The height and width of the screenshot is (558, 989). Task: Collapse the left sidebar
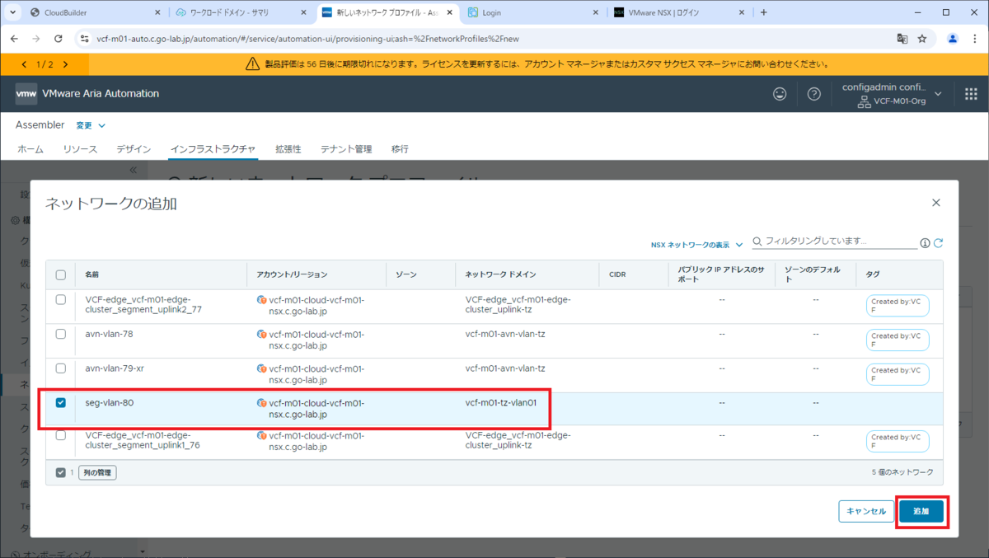[134, 170]
